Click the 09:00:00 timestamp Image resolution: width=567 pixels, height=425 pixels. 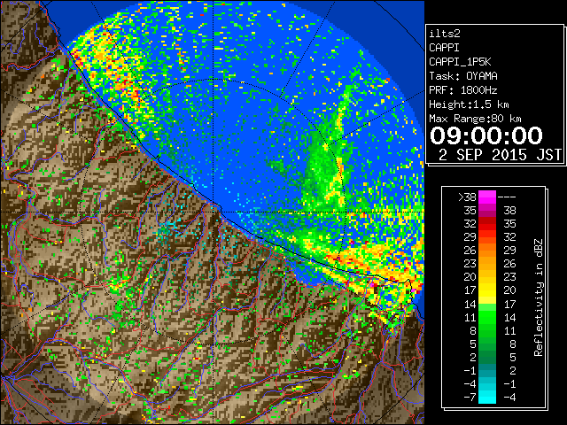pyautogui.click(x=486, y=135)
